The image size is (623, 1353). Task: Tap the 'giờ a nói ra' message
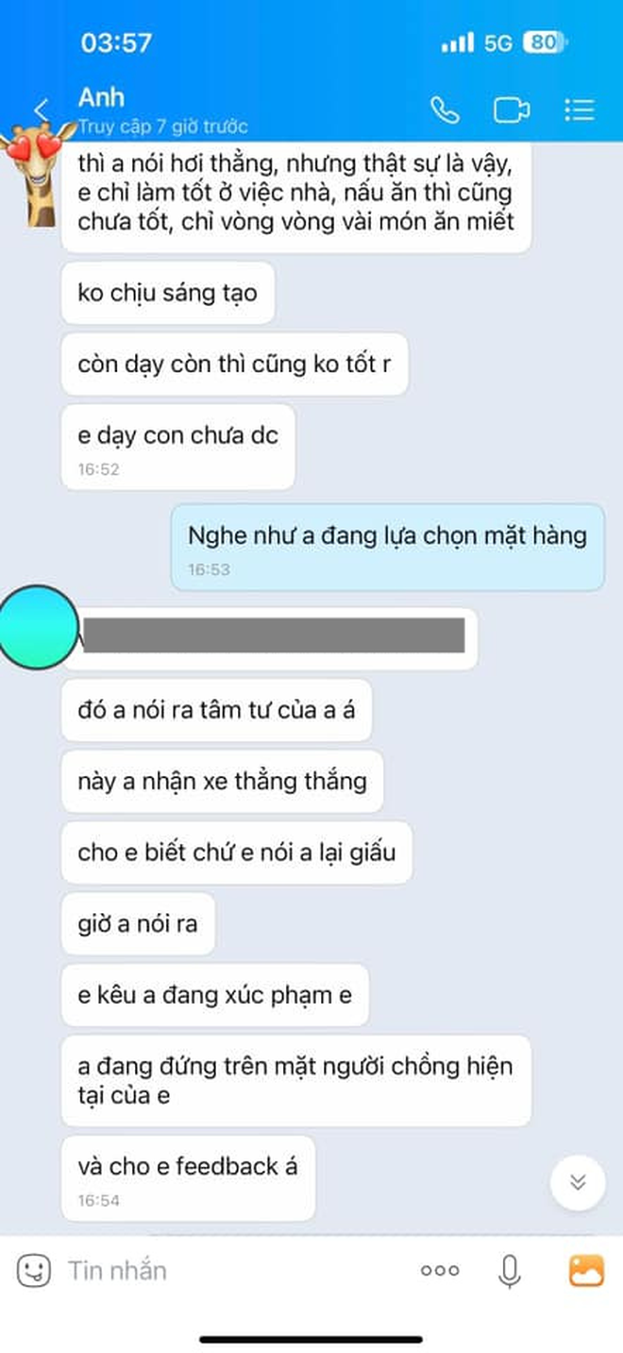[138, 923]
